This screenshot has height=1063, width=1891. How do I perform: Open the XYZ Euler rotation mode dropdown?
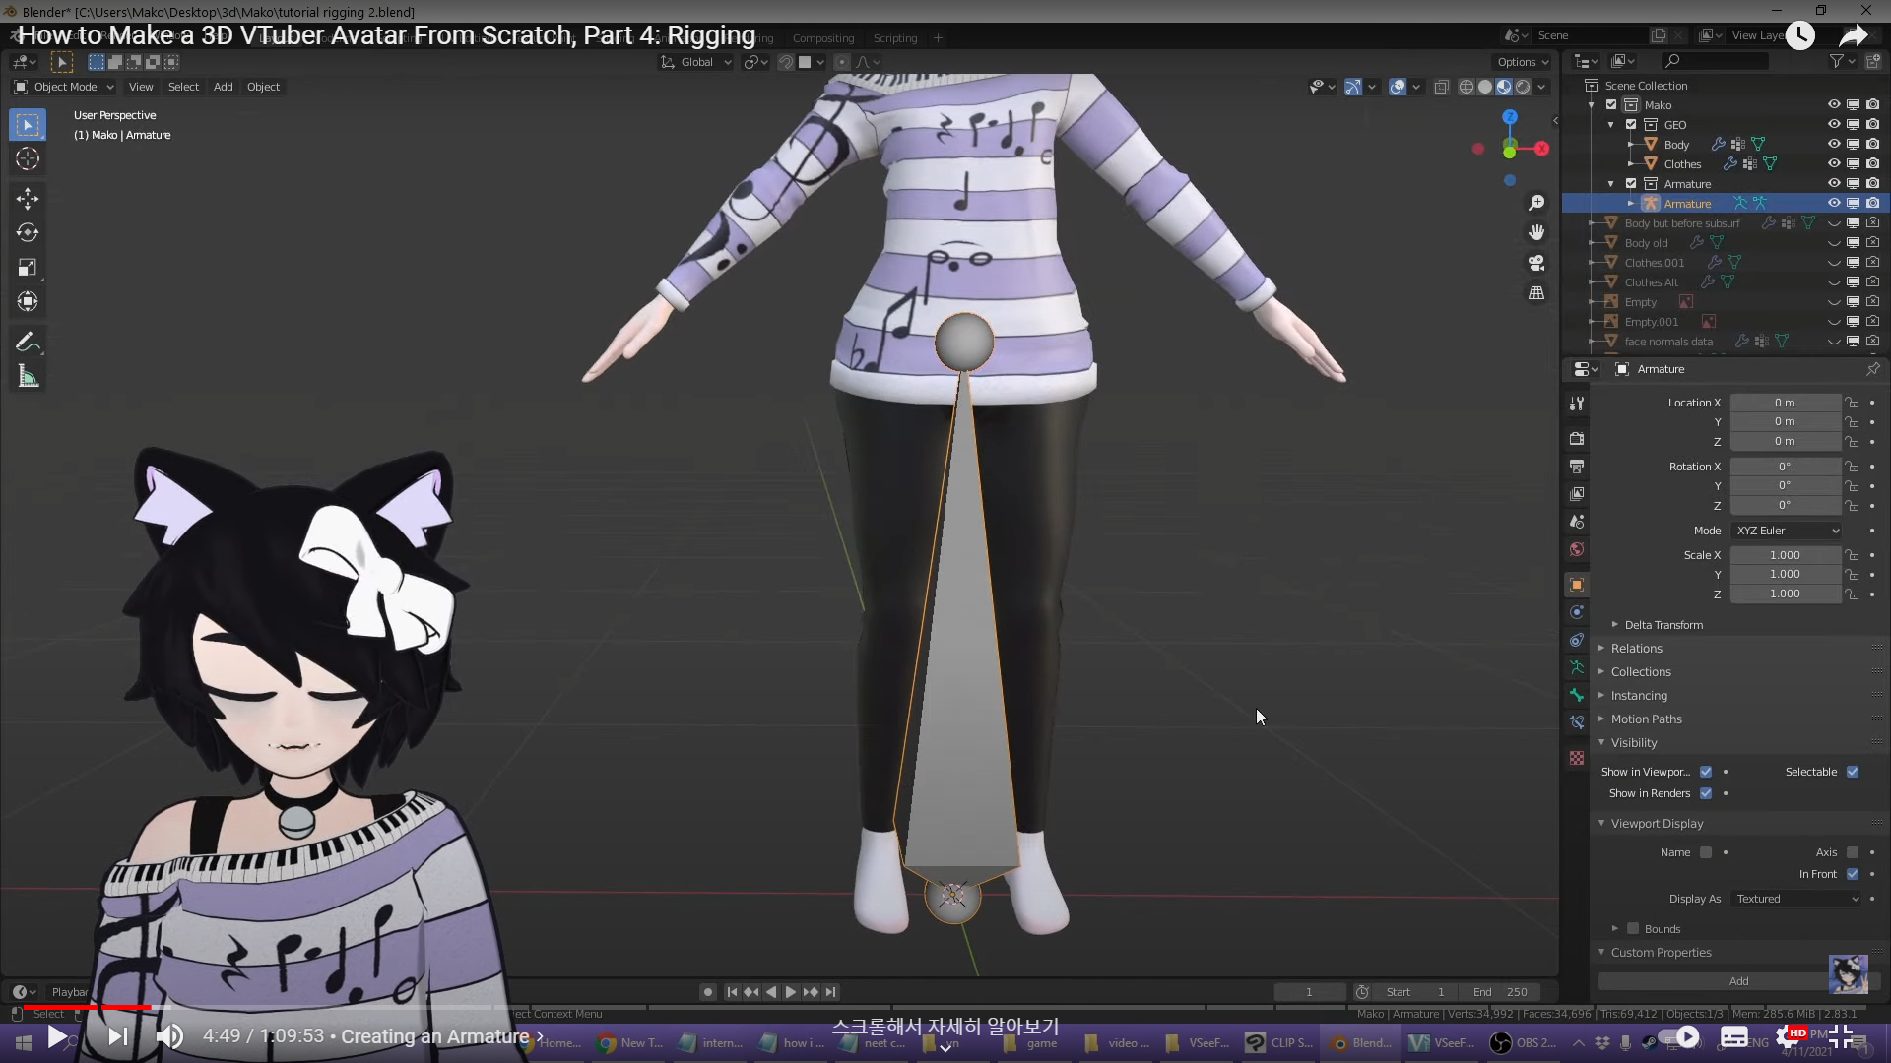(x=1787, y=531)
